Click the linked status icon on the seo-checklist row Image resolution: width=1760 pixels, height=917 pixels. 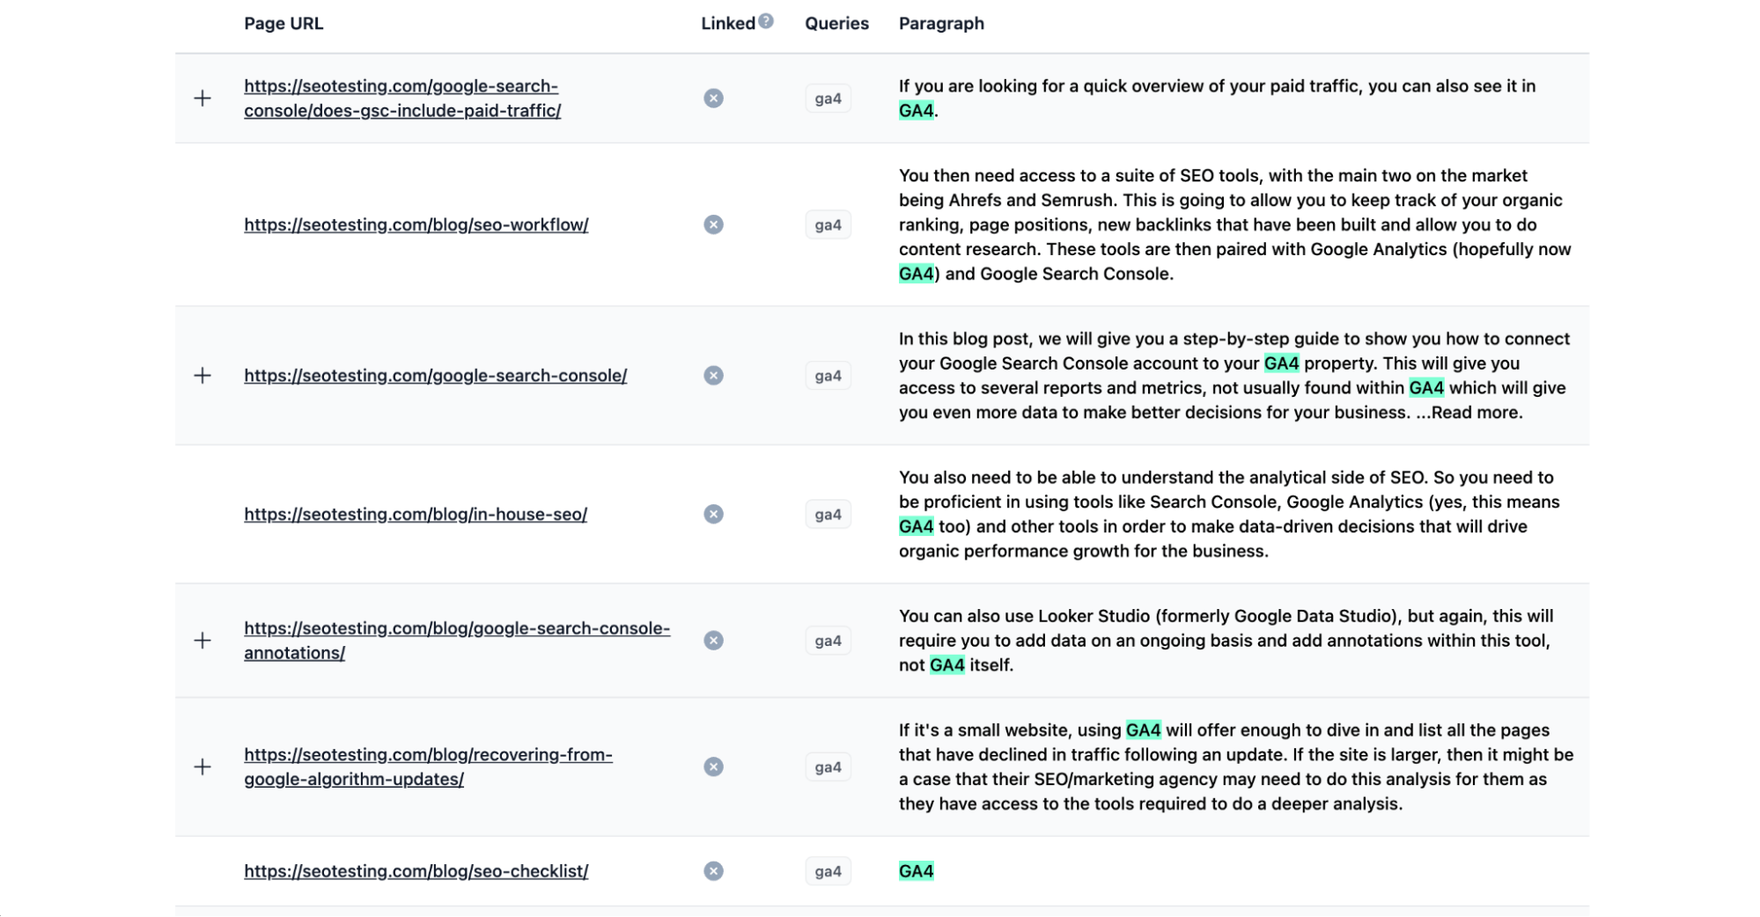(x=712, y=870)
